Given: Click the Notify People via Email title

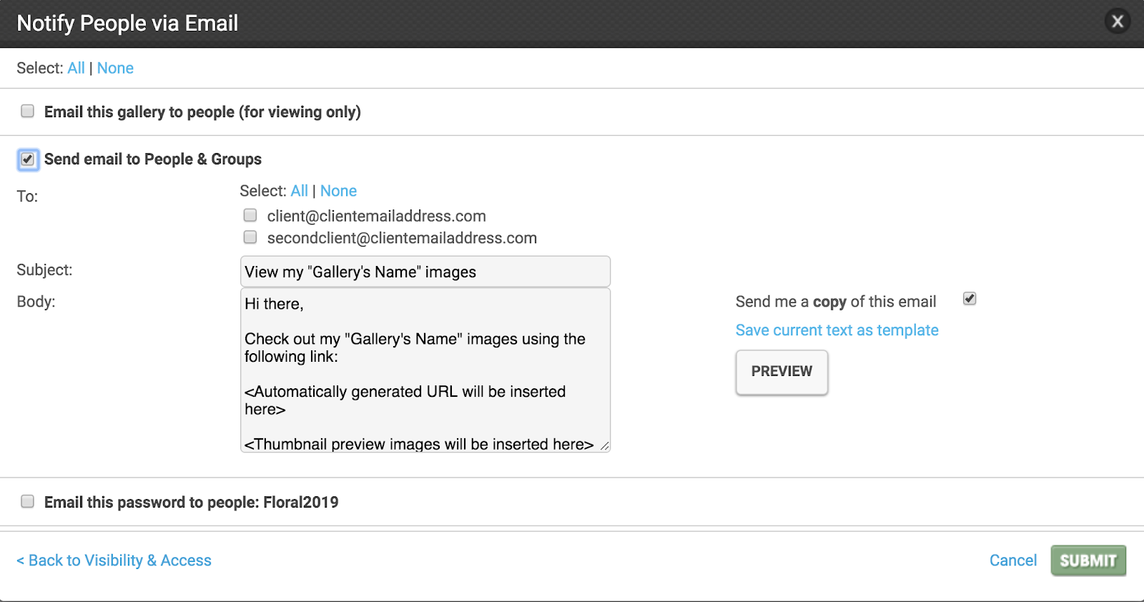Looking at the screenshot, I should pos(127,23).
